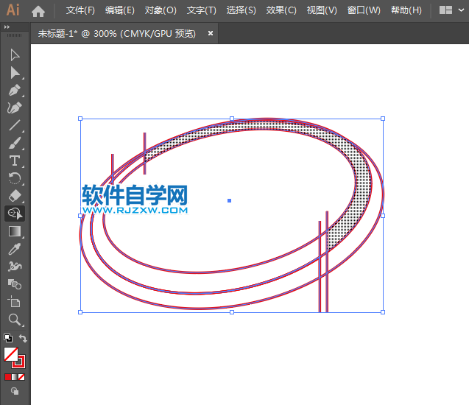Click the drawing mode icon
The height and width of the screenshot is (405, 469).
coord(15,391)
